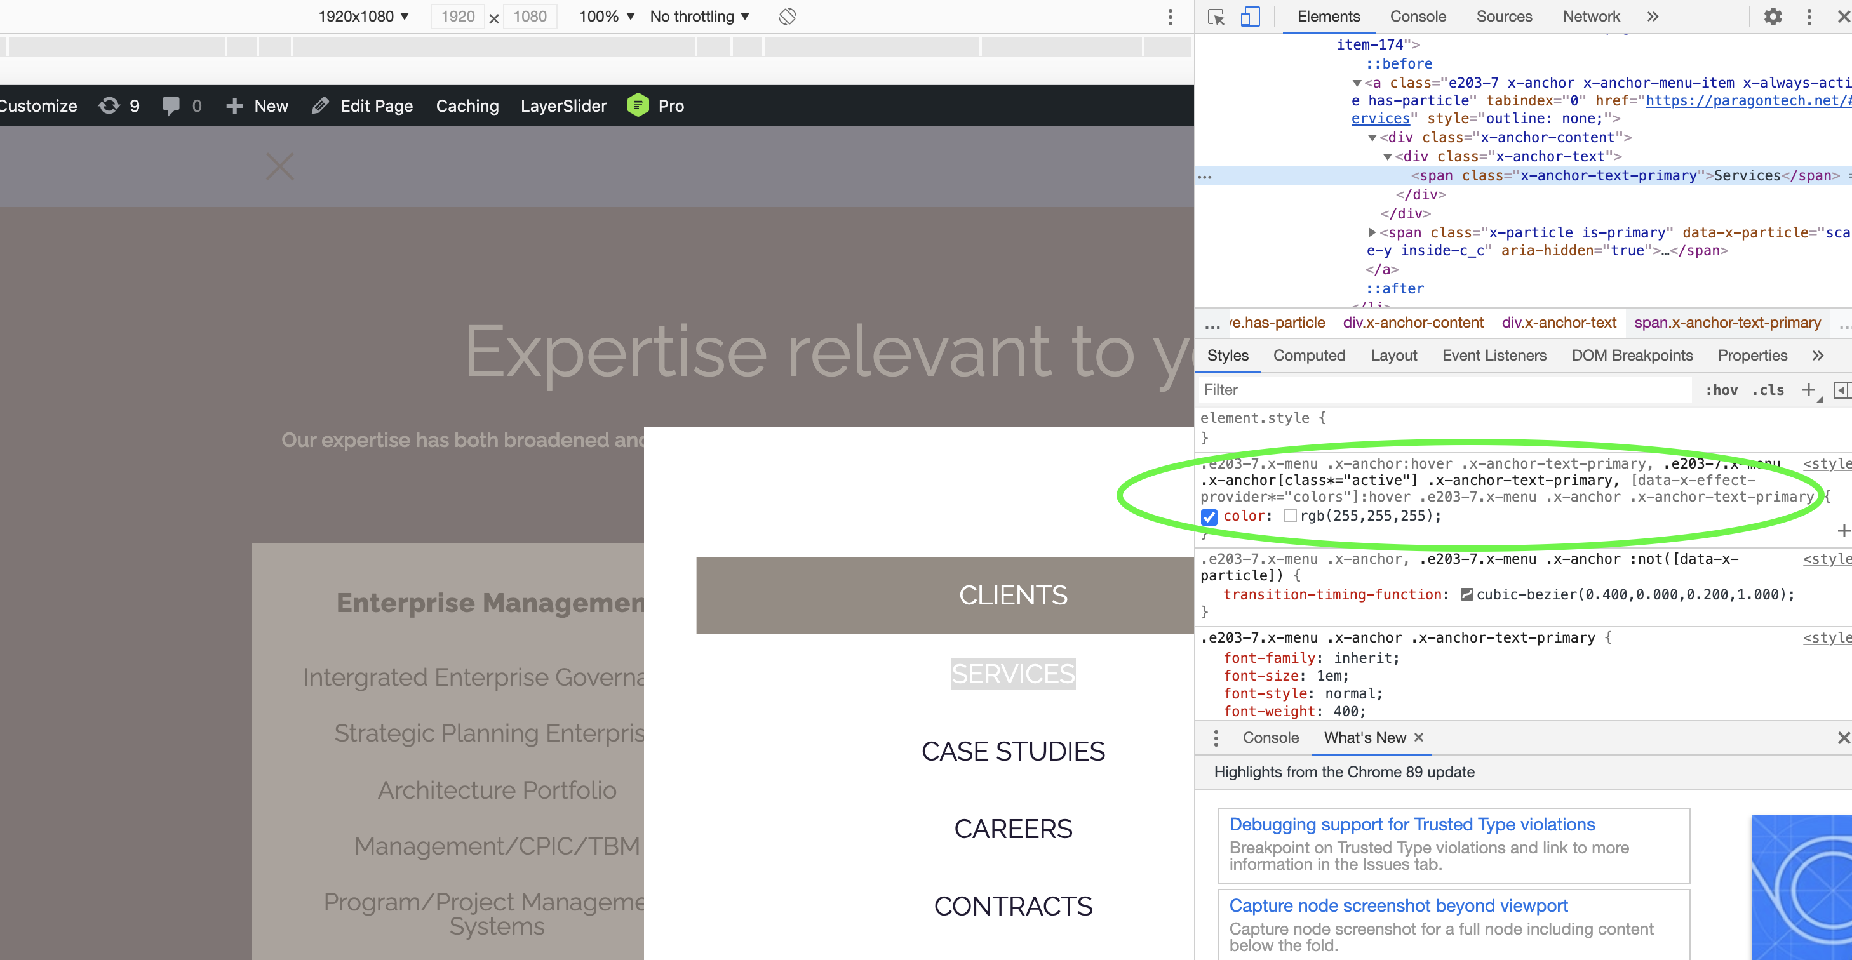1852x960 pixels.
Task: Select div.x-anchor-content in breadcrumb
Action: (x=1412, y=323)
